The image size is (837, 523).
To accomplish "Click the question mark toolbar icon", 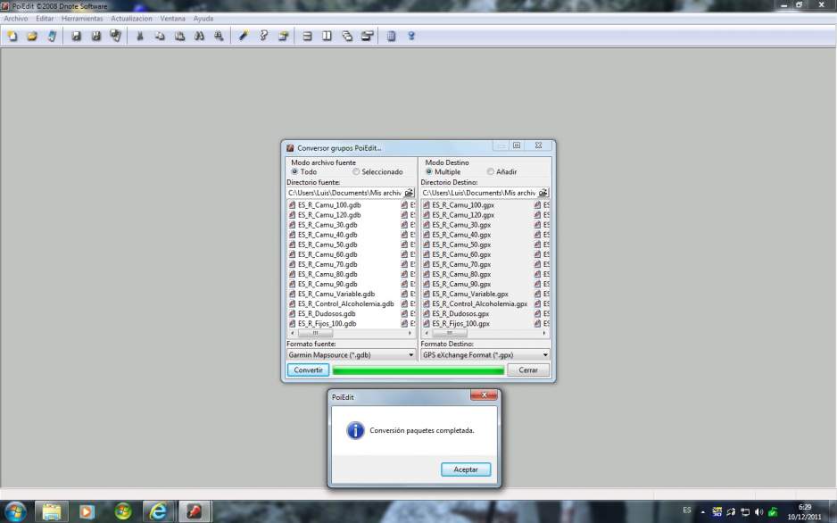I will click(263, 37).
